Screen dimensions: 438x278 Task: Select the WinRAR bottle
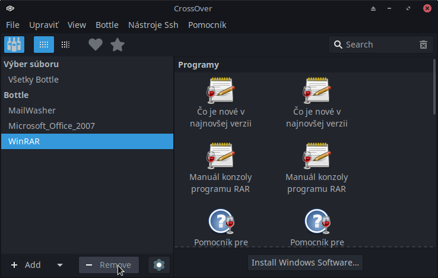[x=87, y=141]
